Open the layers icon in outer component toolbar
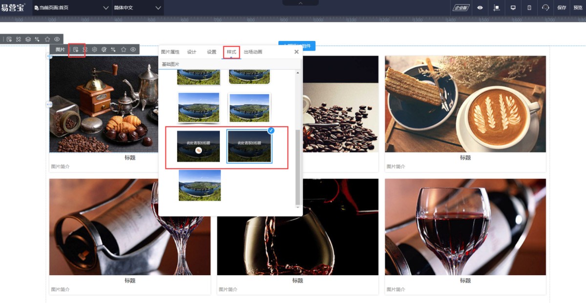The height and width of the screenshot is (303, 586). [x=28, y=39]
